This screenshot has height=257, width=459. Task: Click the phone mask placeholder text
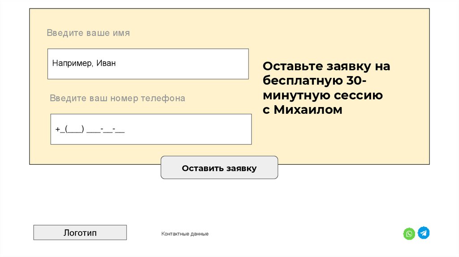point(90,129)
